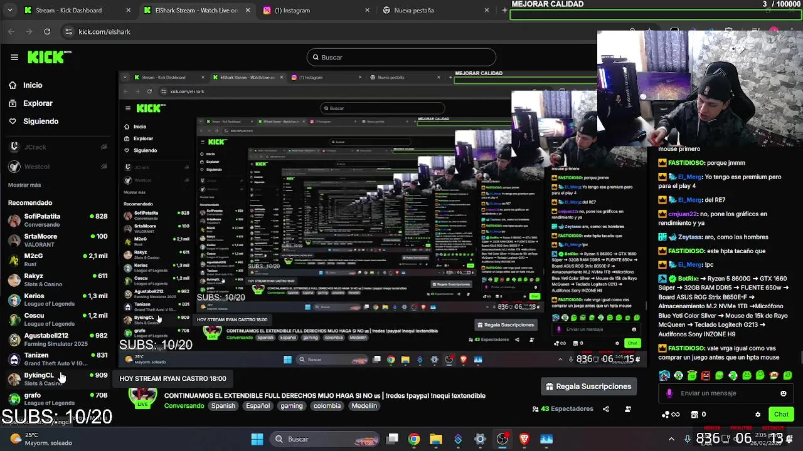Open JCrack followed channel
Viewport: 803px width, 451px height.
[56, 147]
